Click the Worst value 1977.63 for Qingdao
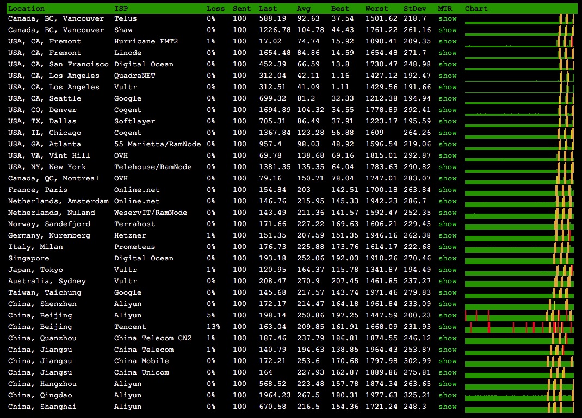The height and width of the screenshot is (418, 582). tap(381, 395)
